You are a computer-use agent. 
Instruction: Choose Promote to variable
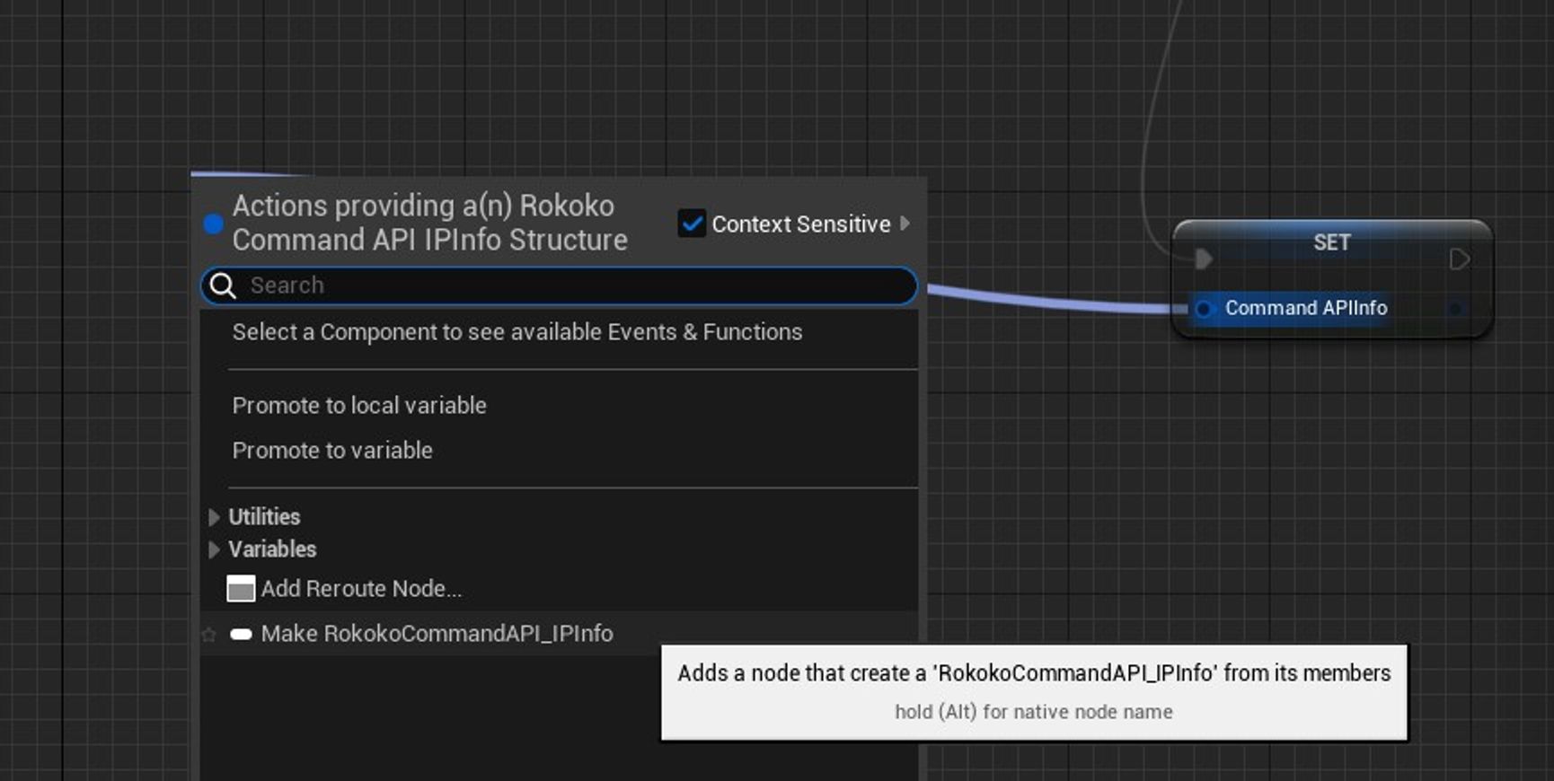tap(332, 451)
